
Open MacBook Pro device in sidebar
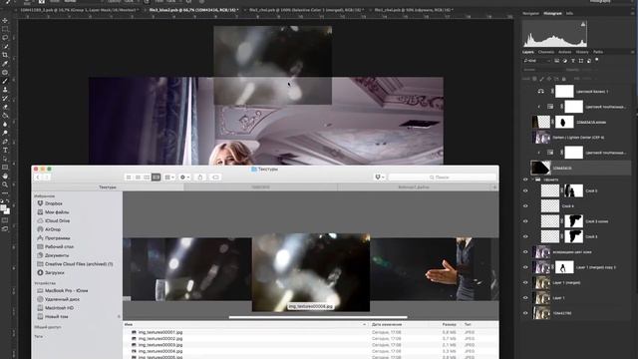62,290
